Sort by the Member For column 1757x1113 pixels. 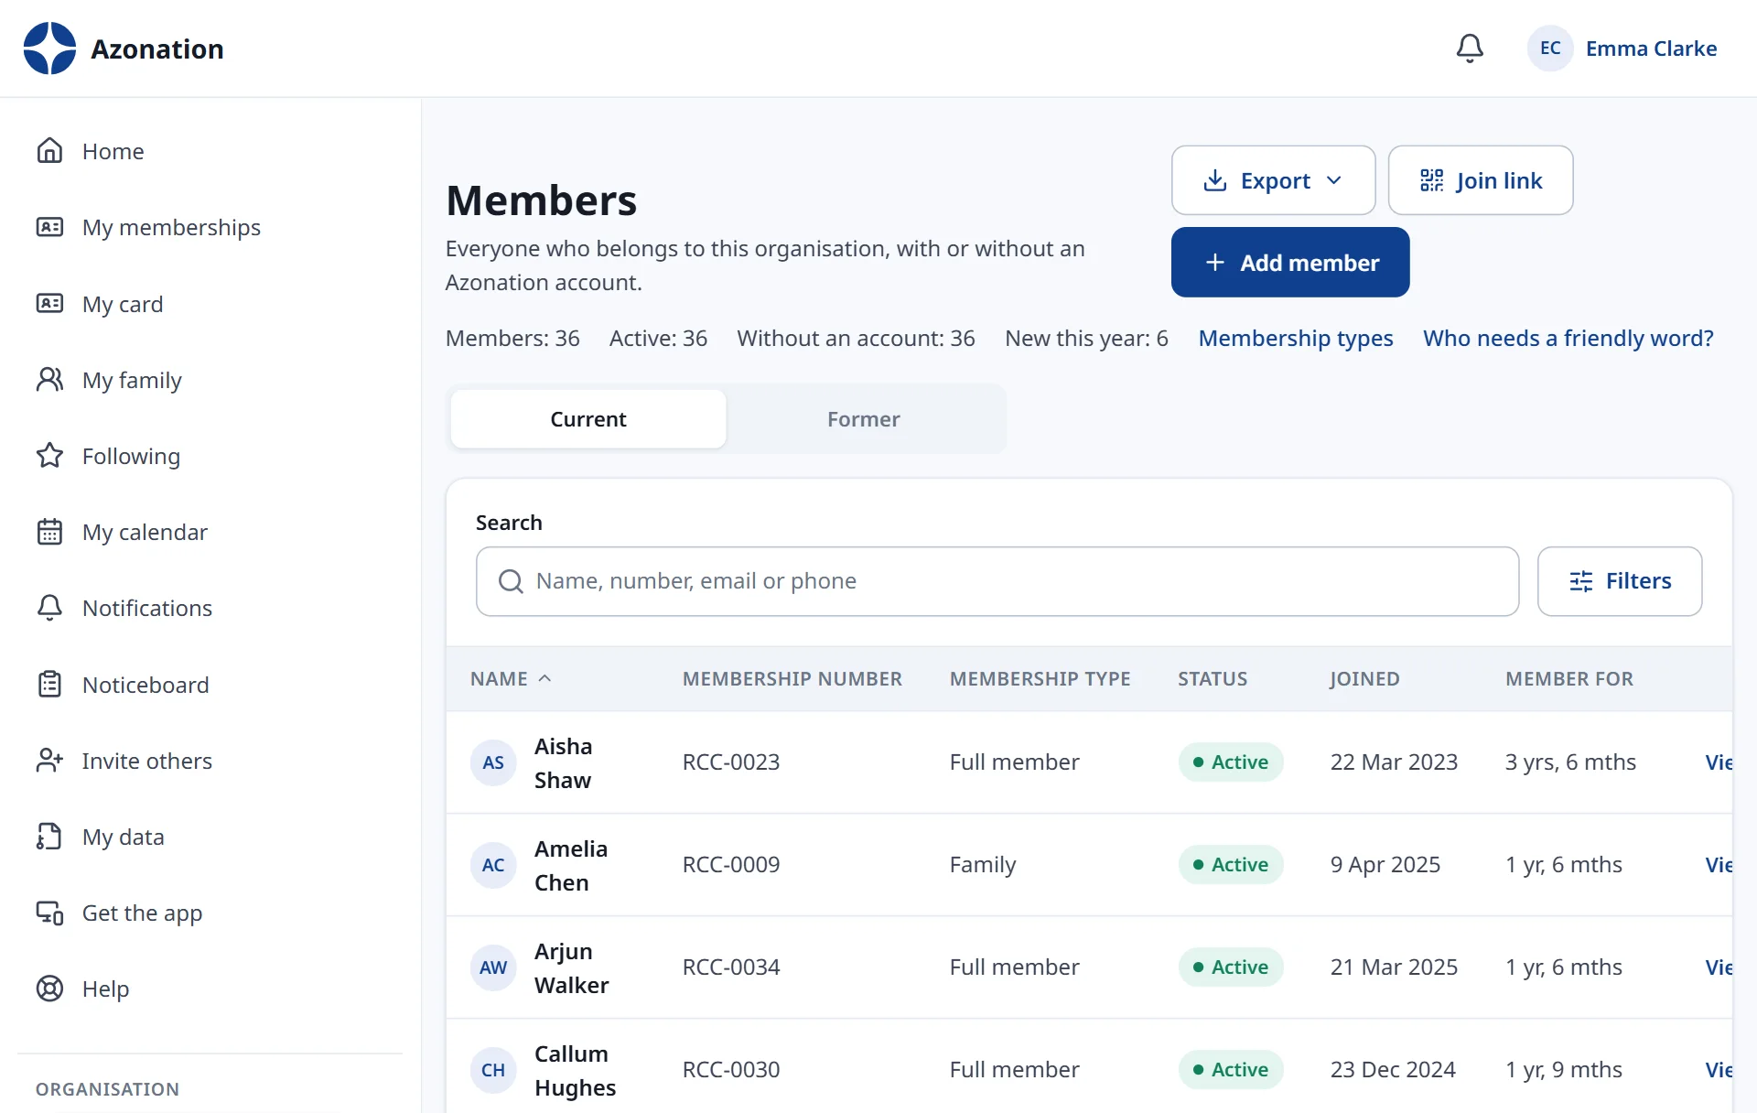pos(1569,679)
